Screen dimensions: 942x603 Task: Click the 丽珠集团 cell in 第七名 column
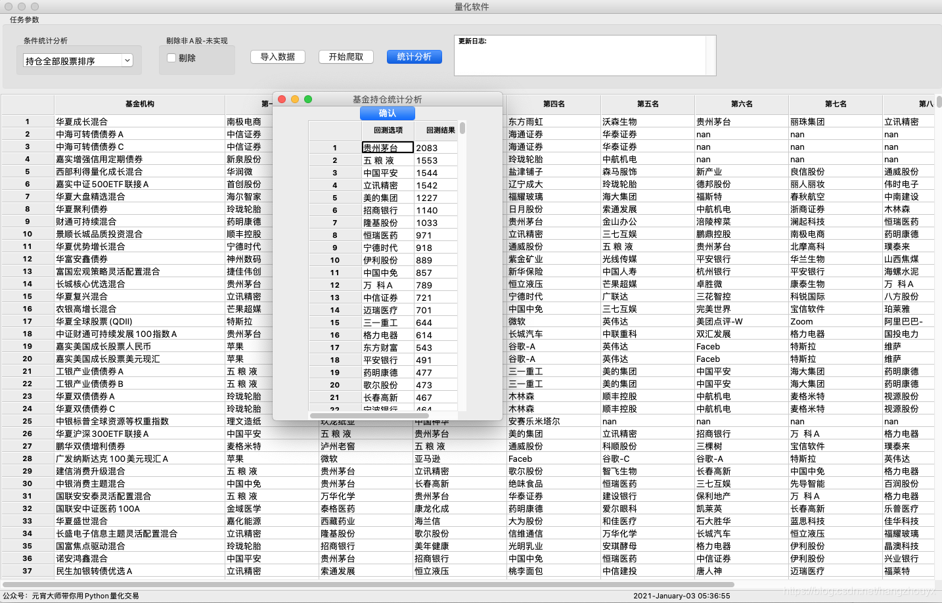(836, 122)
